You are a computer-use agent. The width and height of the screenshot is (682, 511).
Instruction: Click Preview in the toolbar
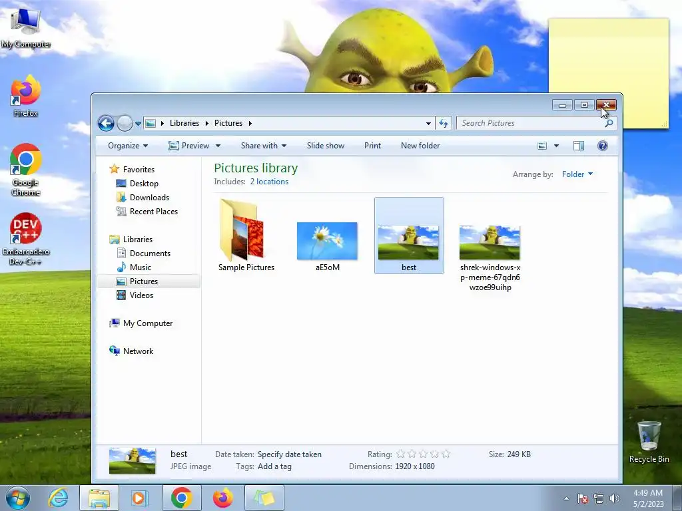pyautogui.click(x=189, y=146)
